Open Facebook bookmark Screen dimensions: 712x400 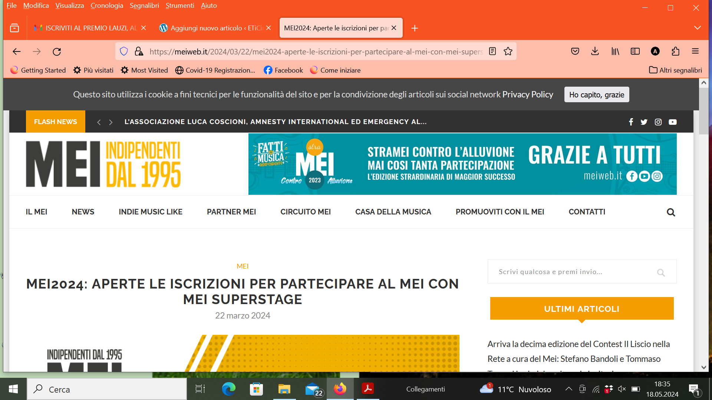pyautogui.click(x=283, y=70)
